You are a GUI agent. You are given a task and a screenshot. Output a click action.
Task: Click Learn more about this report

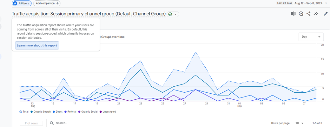pos(37,45)
